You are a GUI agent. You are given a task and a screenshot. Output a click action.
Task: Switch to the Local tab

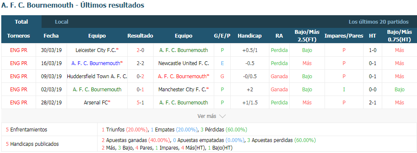pyautogui.click(x=62, y=22)
